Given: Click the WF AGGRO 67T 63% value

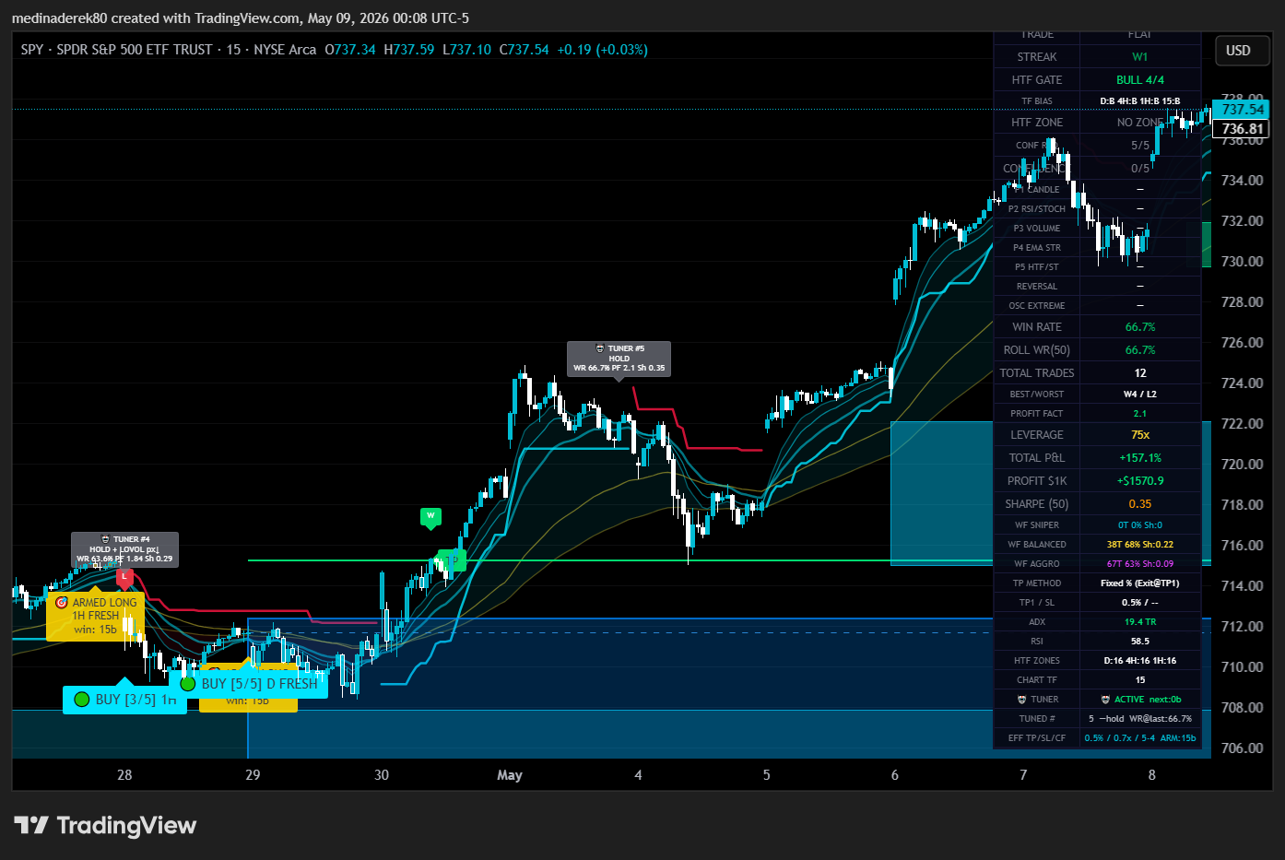Looking at the screenshot, I should click(1140, 564).
